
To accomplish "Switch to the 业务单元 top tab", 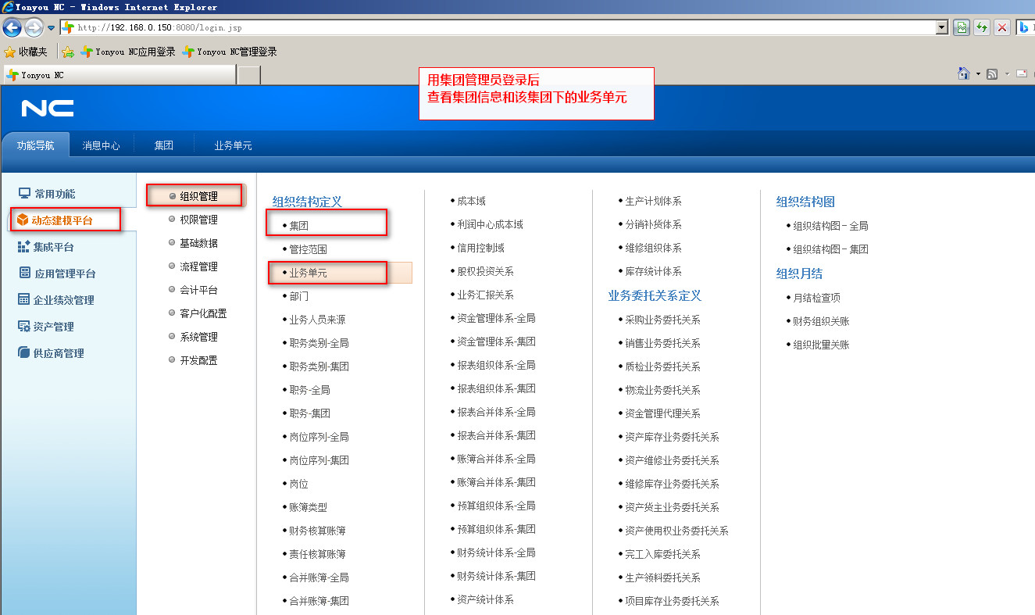I will click(x=233, y=145).
